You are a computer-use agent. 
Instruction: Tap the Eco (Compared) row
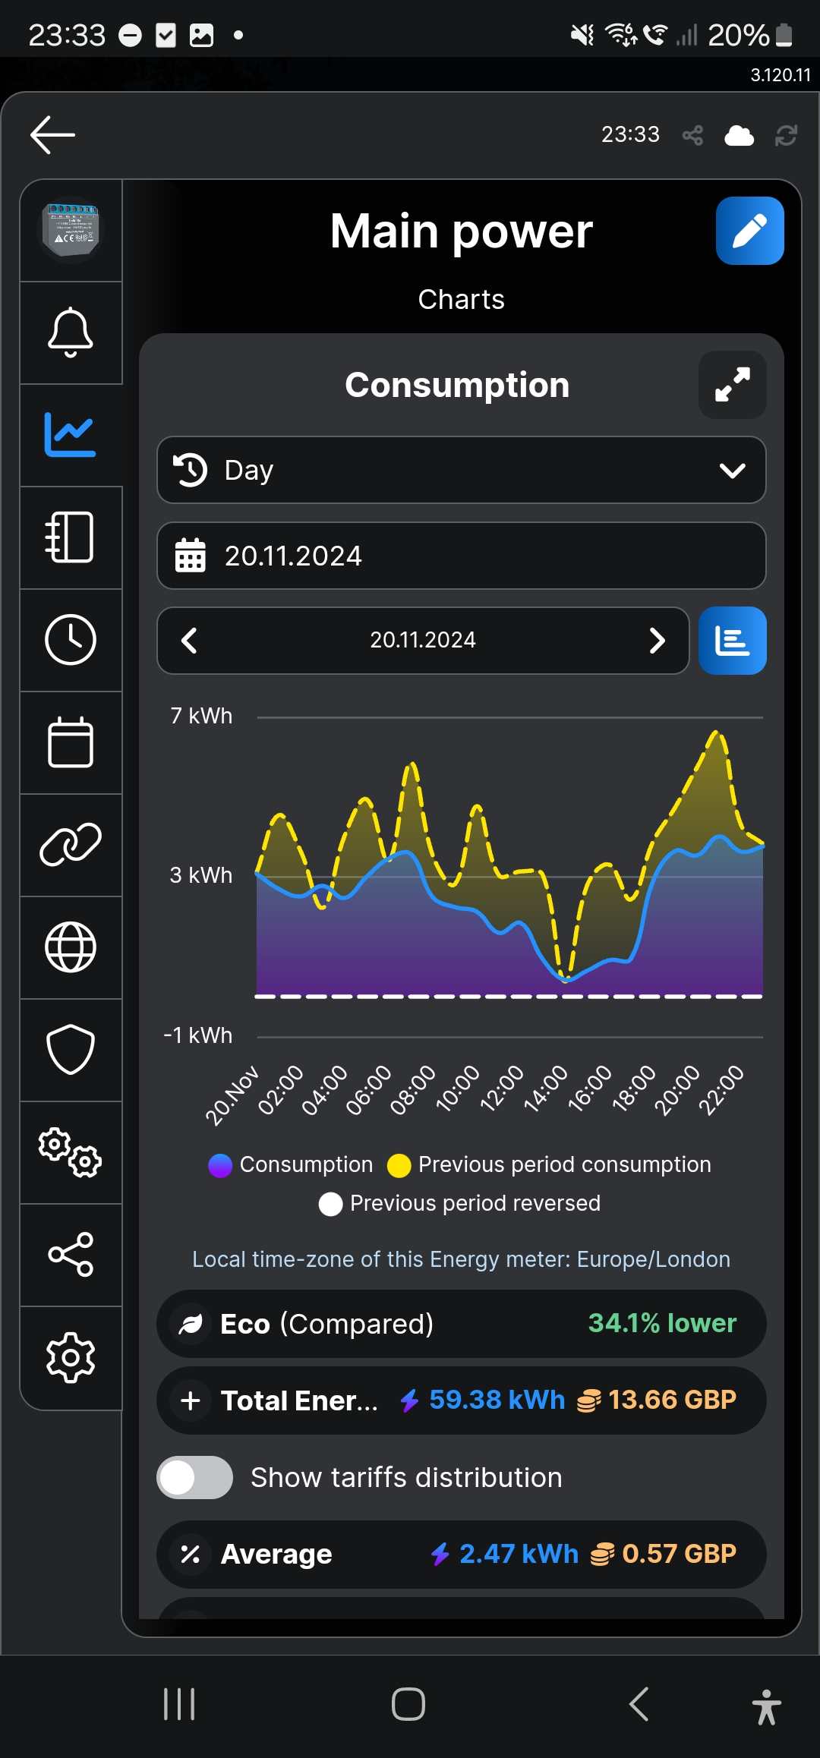tap(461, 1324)
